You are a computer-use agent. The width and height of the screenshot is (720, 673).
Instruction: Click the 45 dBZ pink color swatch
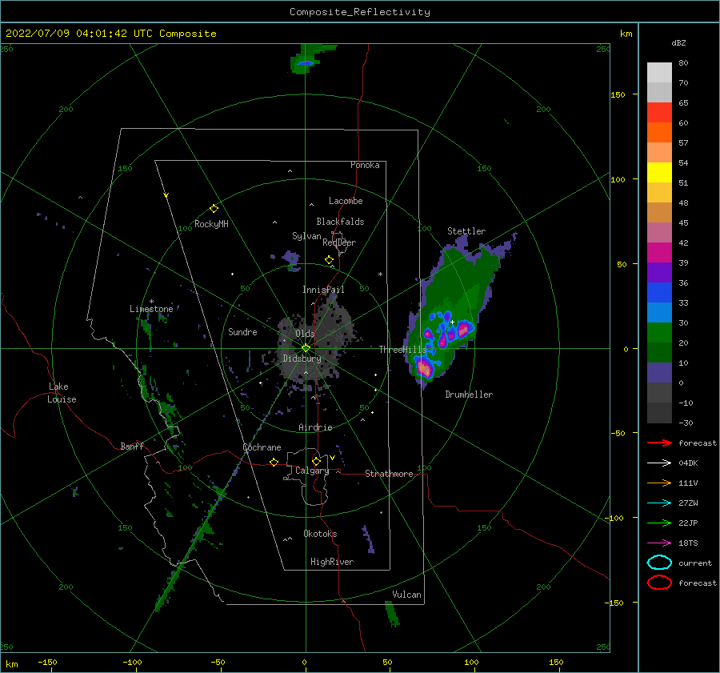pos(659,232)
